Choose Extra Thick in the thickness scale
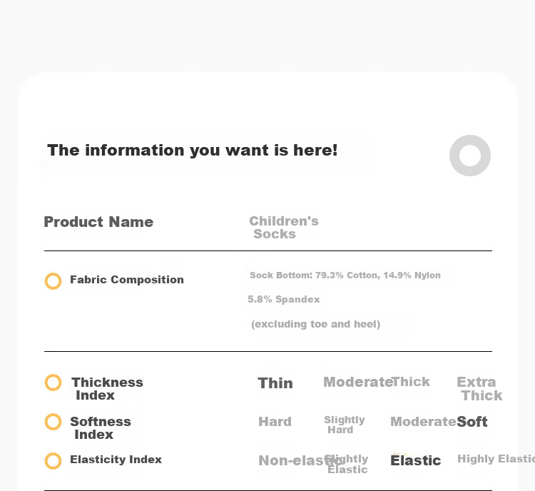The height and width of the screenshot is (491, 535). 479,388
